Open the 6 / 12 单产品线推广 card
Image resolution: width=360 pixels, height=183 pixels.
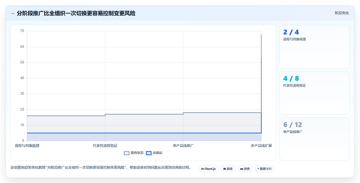314,139
